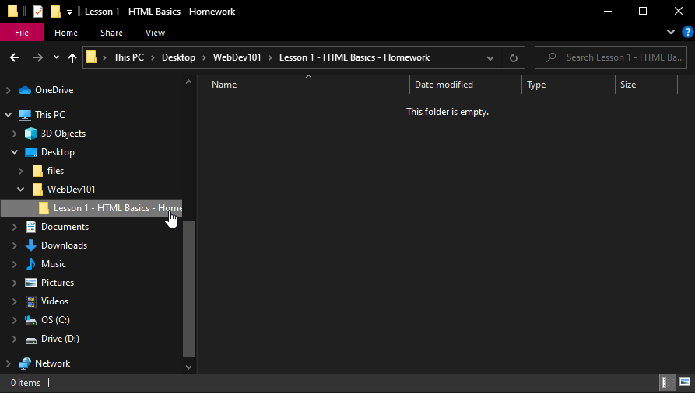Open Customize Quick Access Toolbar dropdown

pos(69,12)
